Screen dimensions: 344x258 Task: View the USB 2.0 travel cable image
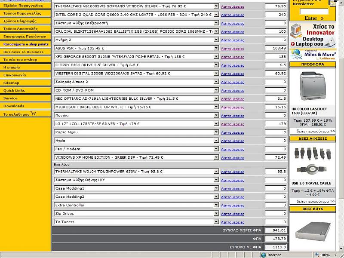coord(312,160)
